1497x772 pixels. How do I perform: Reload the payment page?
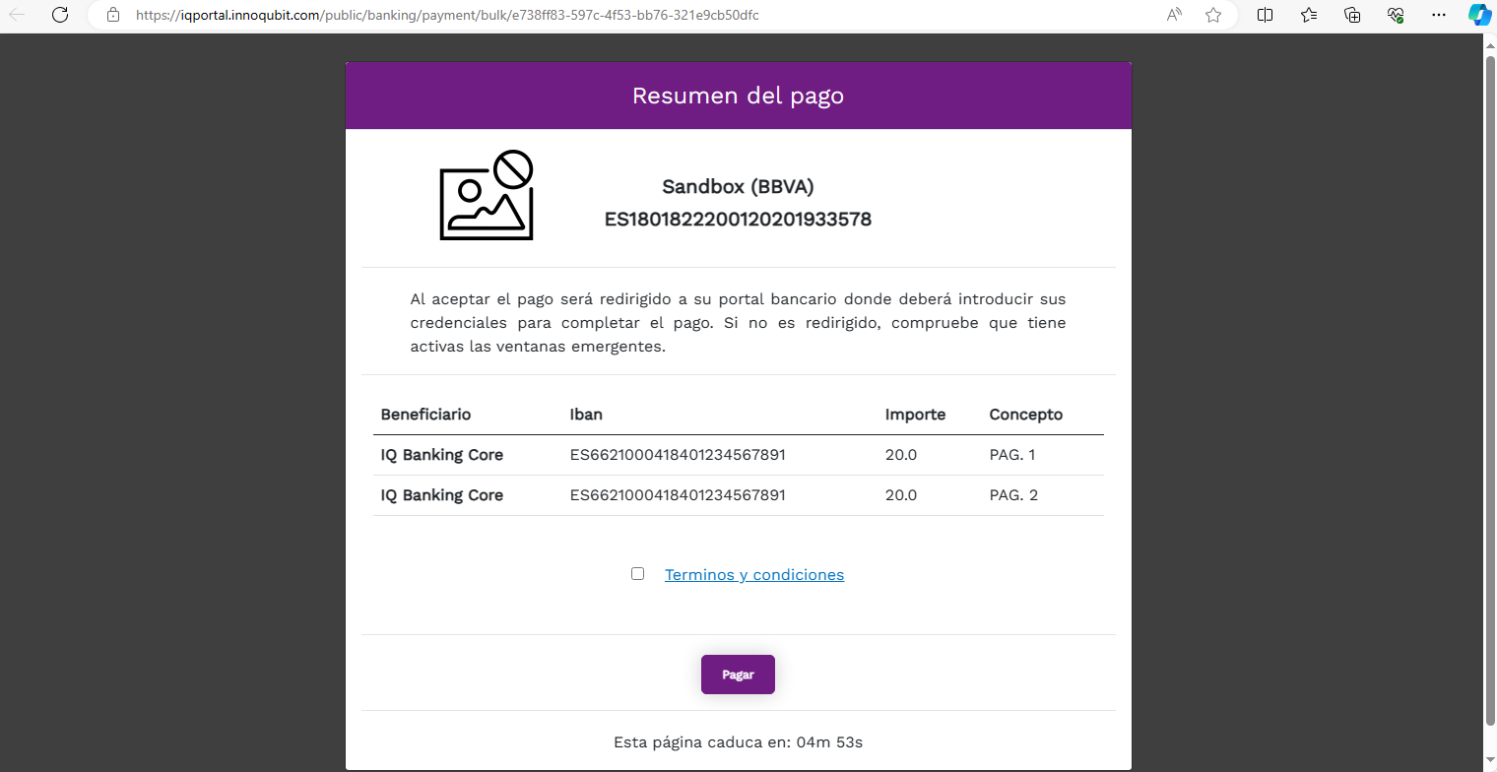pyautogui.click(x=59, y=15)
